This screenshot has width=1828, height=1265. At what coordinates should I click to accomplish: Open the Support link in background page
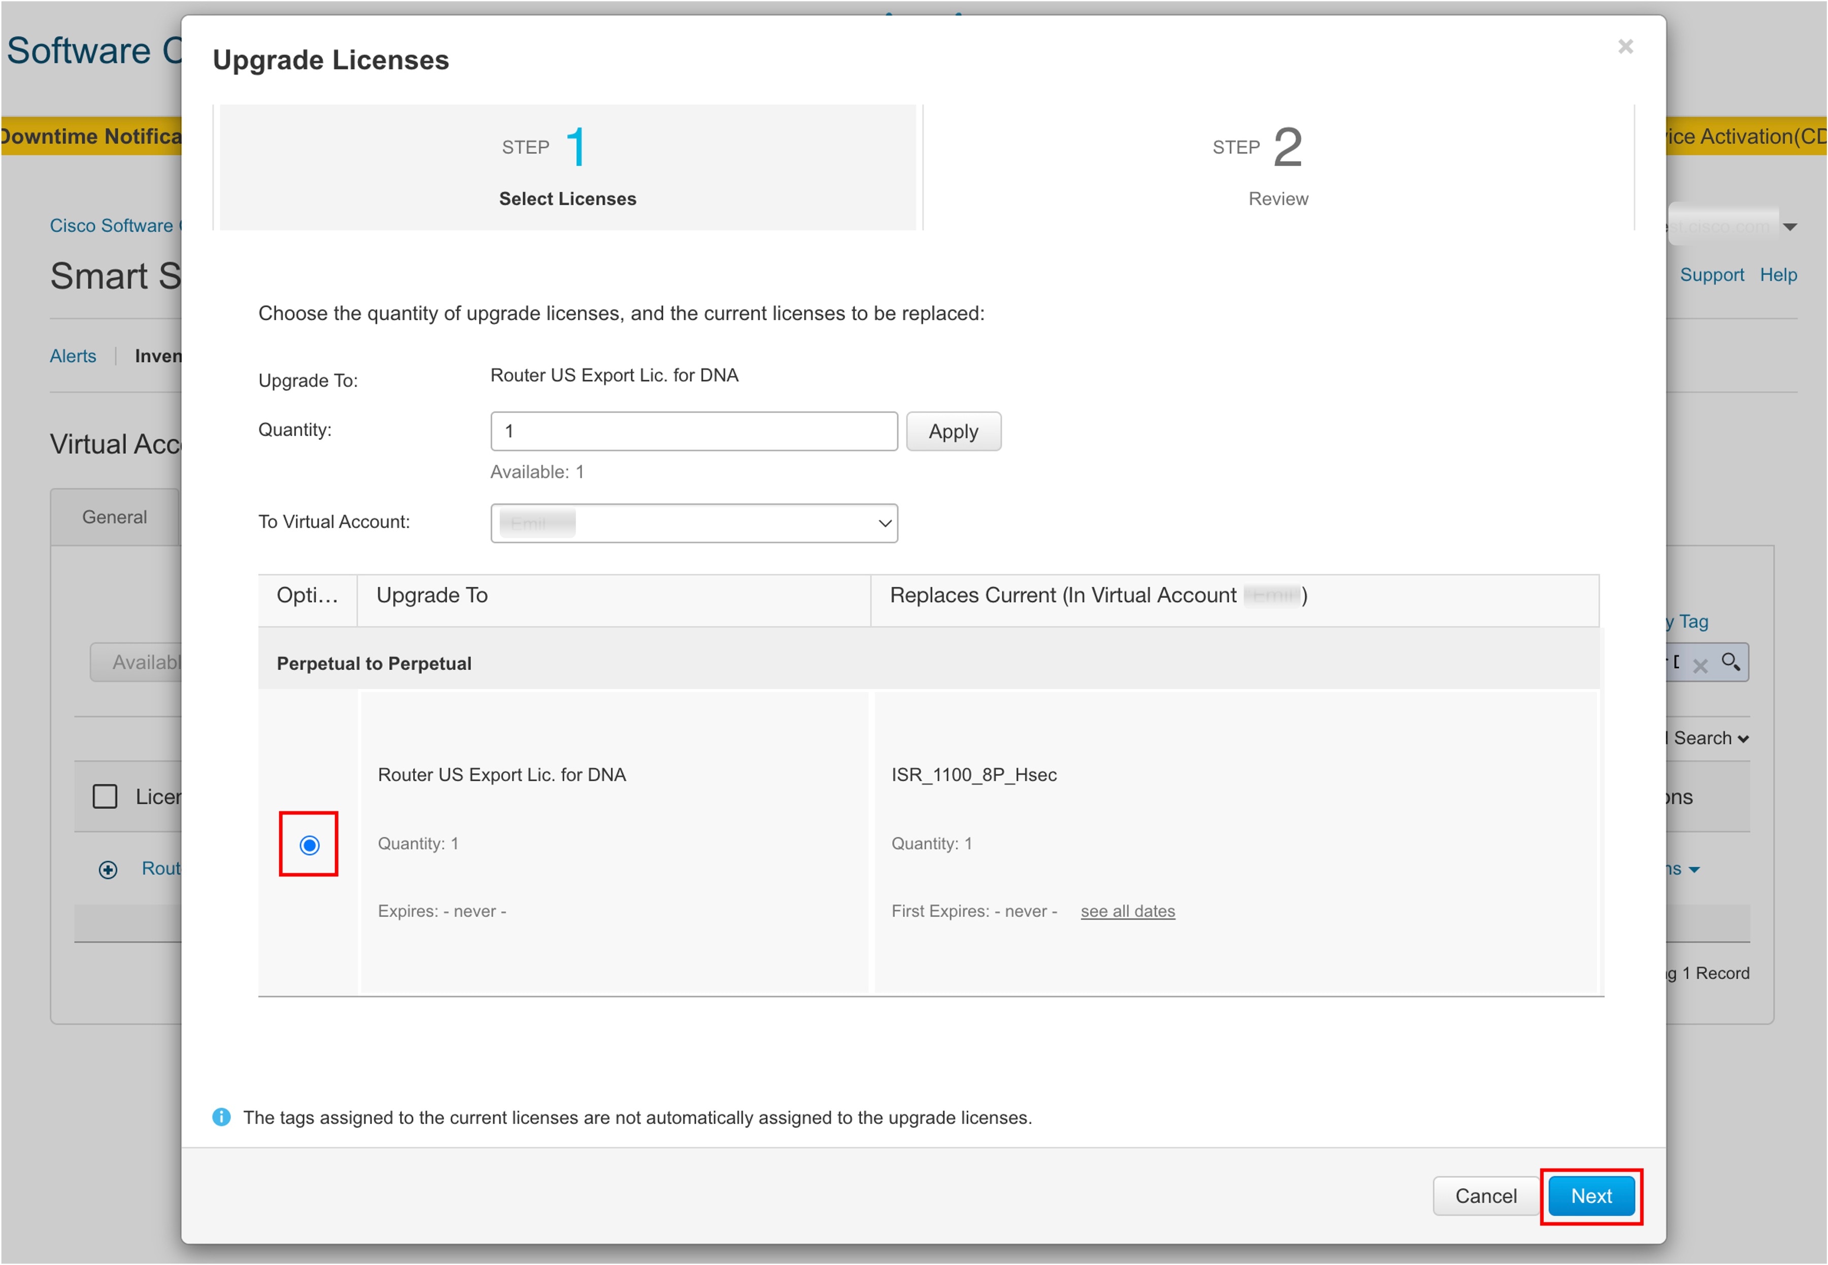pyautogui.click(x=1711, y=274)
